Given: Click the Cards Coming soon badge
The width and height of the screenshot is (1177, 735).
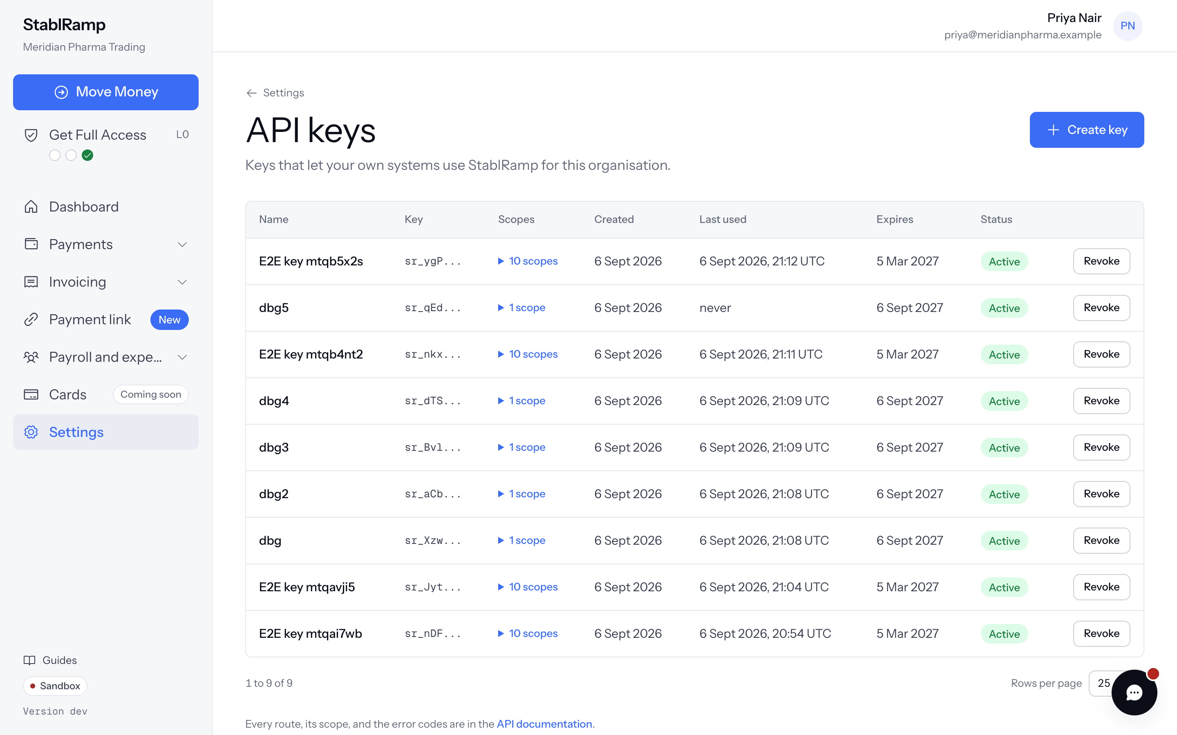Looking at the screenshot, I should (x=151, y=394).
